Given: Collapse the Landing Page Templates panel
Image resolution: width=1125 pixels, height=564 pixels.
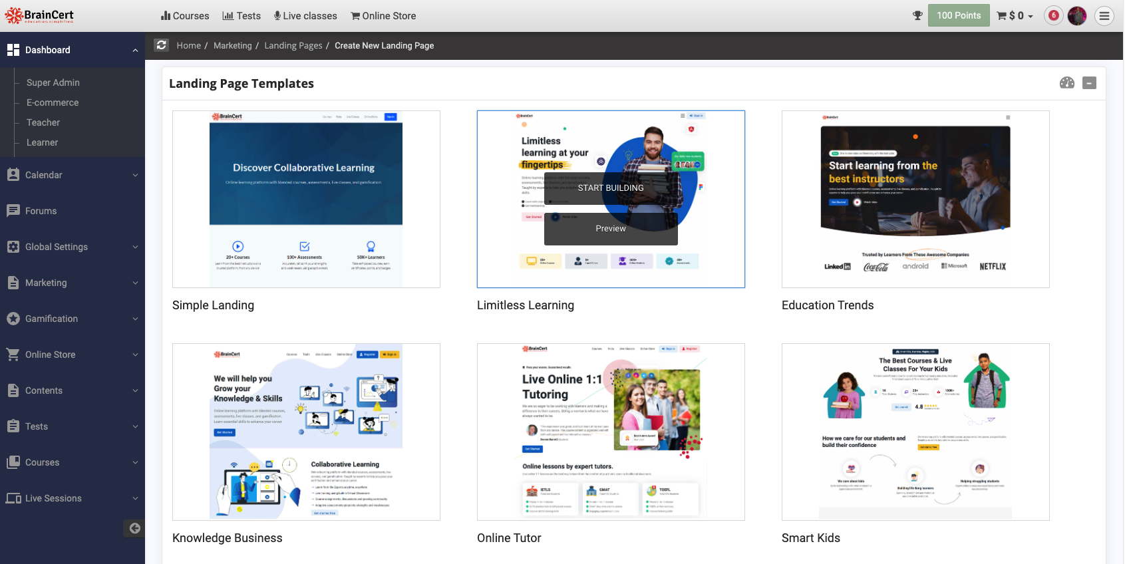Looking at the screenshot, I should (1089, 83).
